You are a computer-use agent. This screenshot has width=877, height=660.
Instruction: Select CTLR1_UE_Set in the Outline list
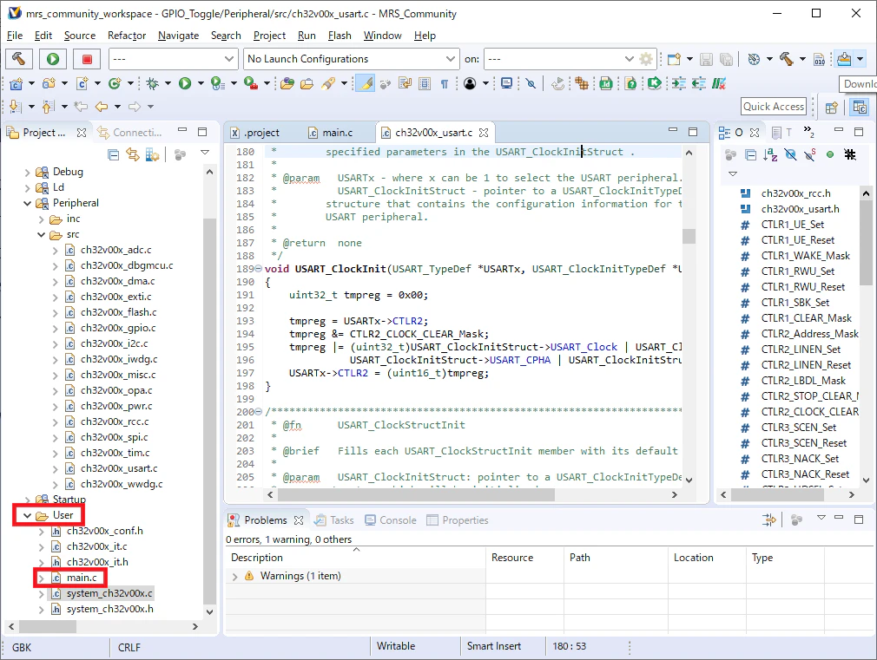(792, 225)
